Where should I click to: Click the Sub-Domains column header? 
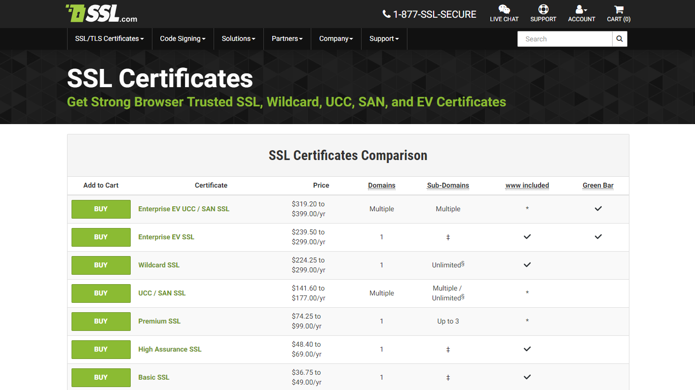[448, 186]
